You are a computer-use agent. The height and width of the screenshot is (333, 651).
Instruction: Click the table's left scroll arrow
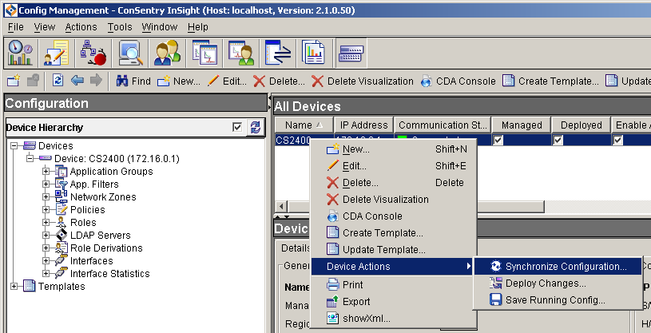[x=281, y=206]
